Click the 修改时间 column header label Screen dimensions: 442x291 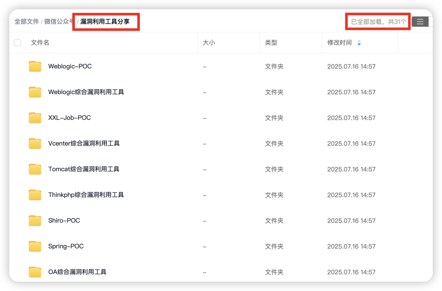(x=339, y=43)
